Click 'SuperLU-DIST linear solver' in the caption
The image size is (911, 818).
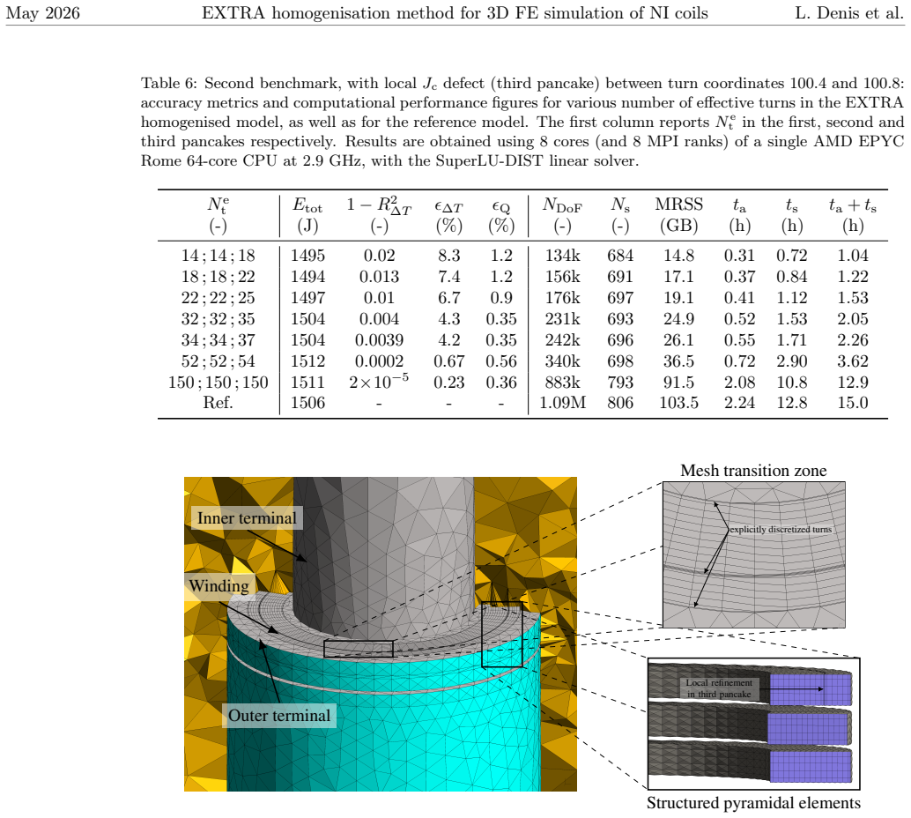[537, 160]
